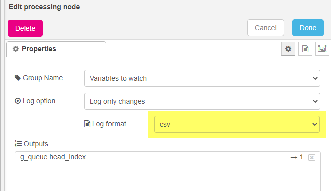Click the output arrow number 1

(297, 157)
